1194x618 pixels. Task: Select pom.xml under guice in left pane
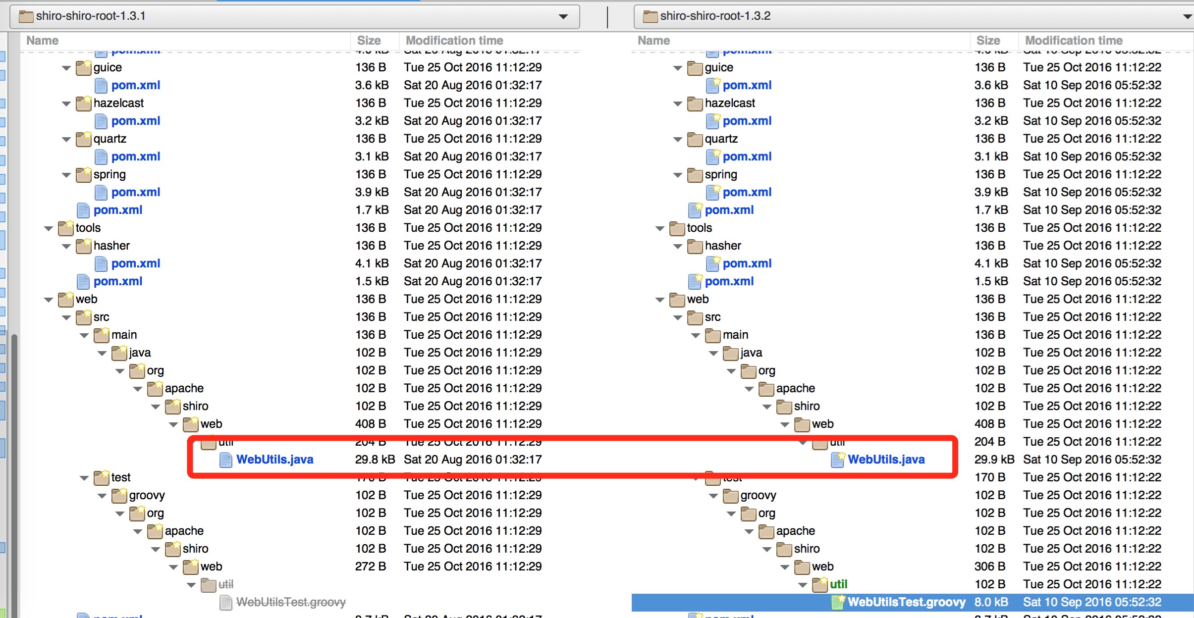136,85
